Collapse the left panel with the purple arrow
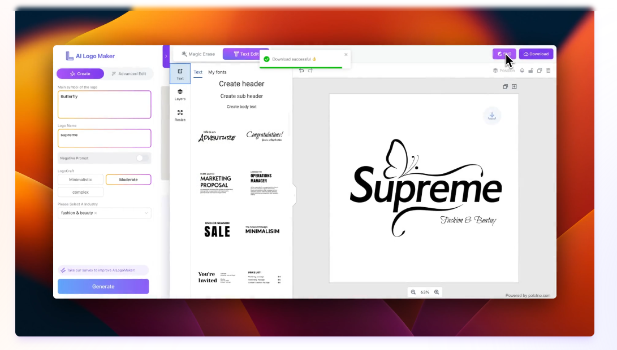 [x=166, y=56]
